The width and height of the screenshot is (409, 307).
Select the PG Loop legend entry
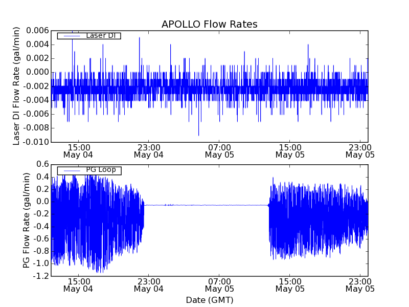100,170
